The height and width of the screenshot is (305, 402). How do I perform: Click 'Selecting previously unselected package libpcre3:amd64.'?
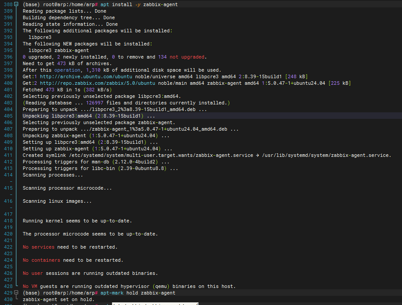(x=102, y=96)
